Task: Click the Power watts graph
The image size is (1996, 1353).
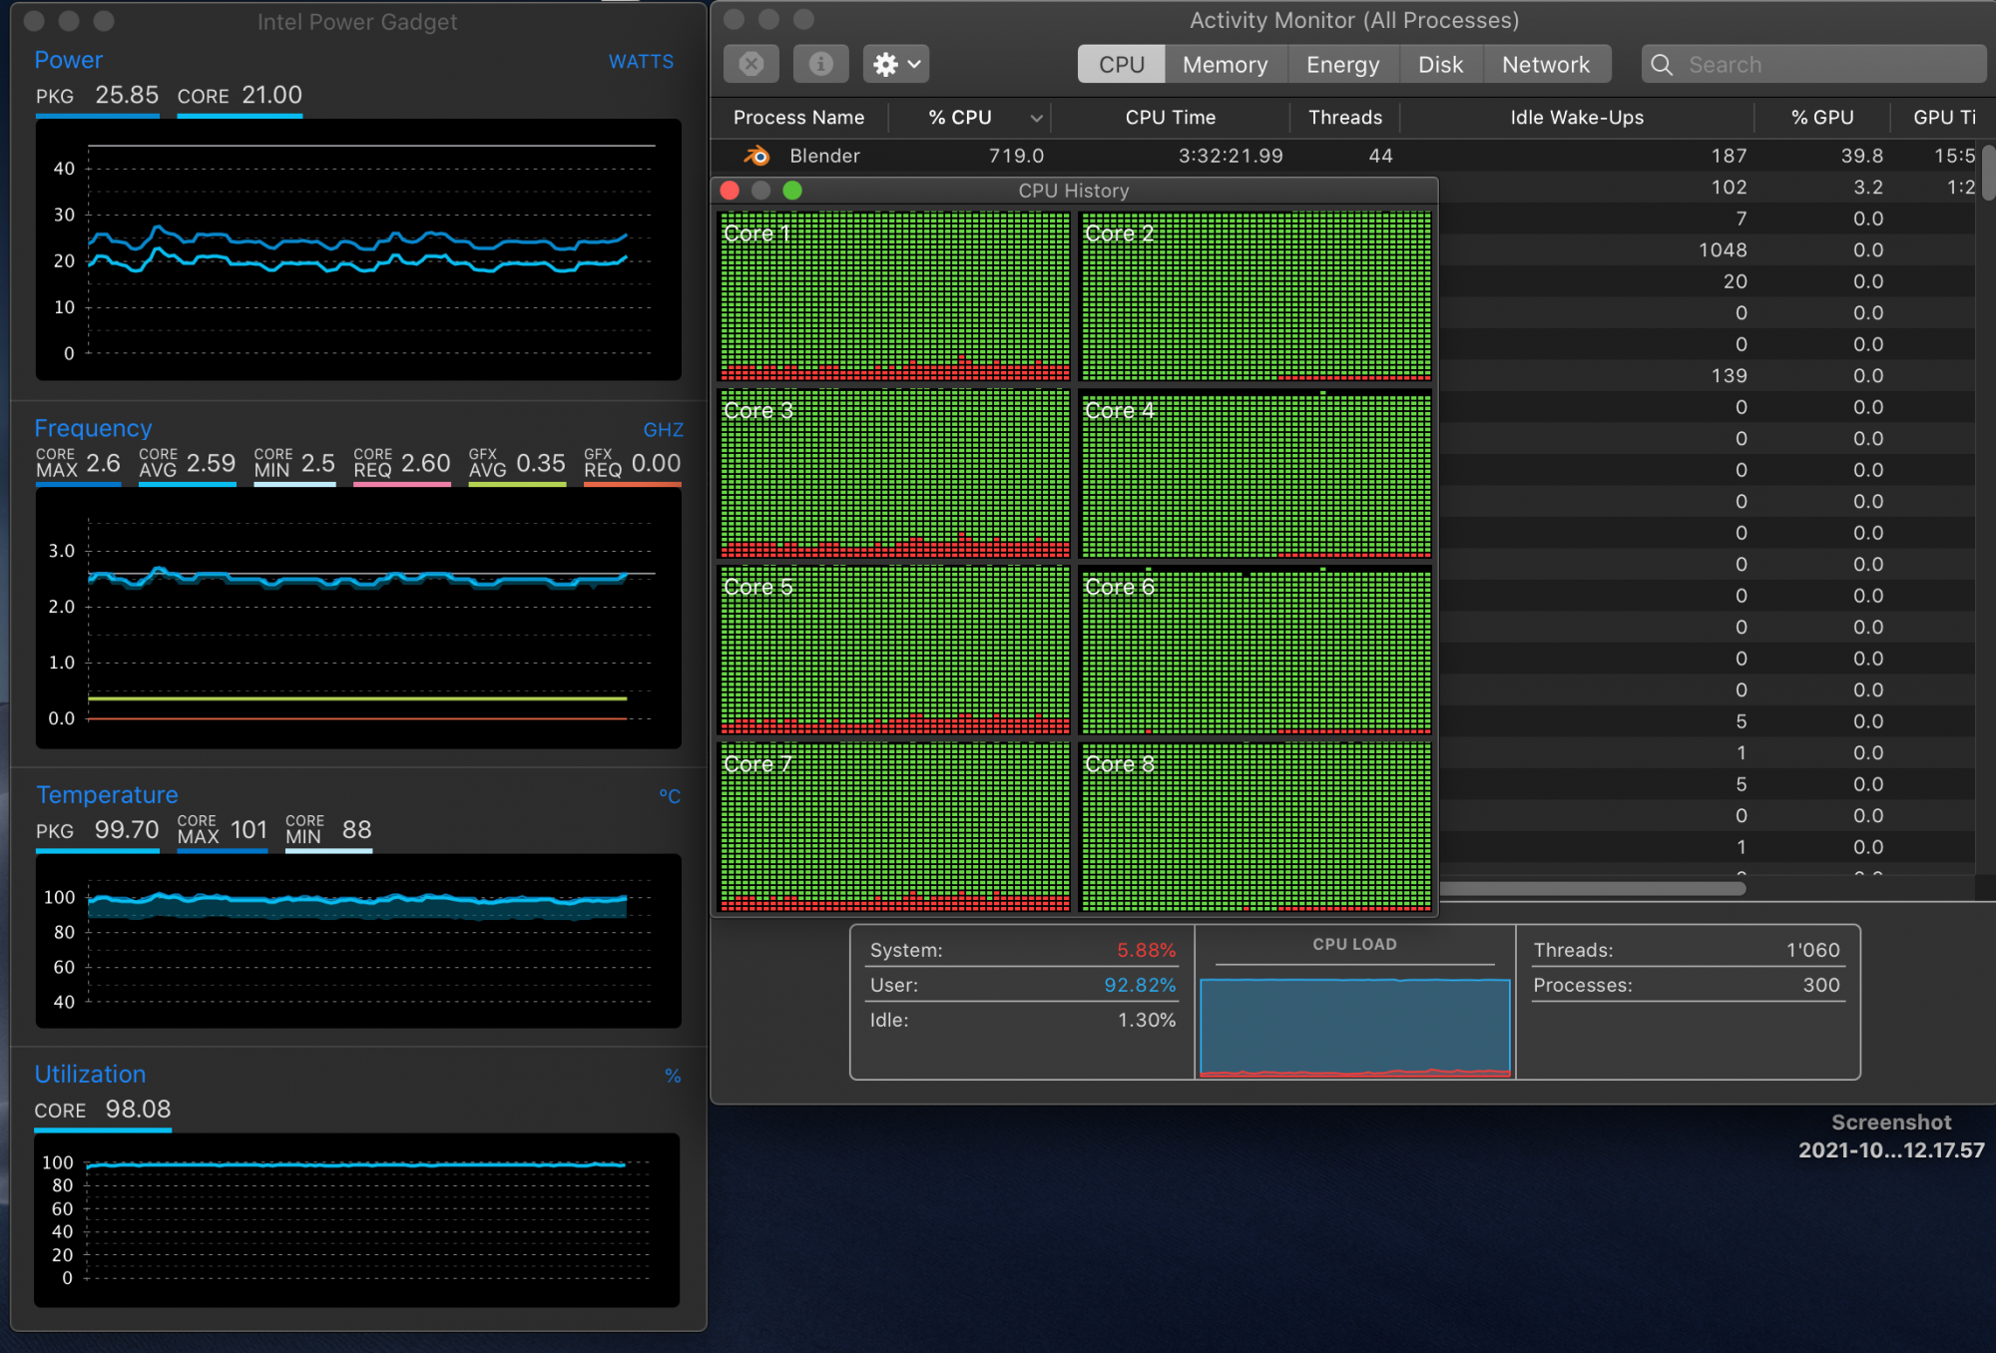Action: click(x=358, y=249)
